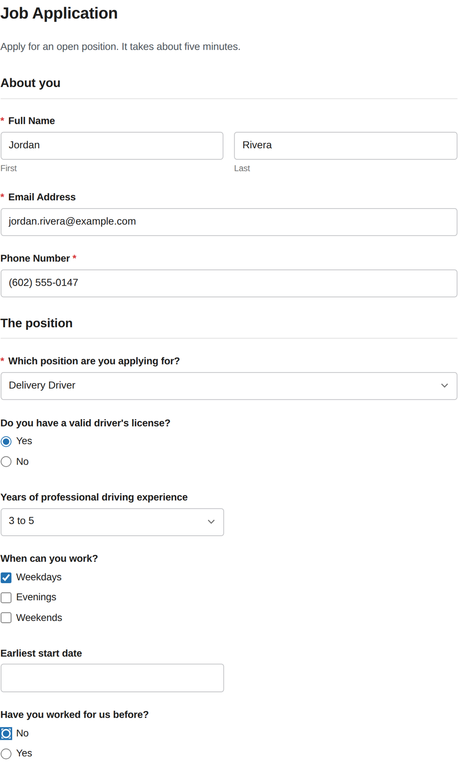
Task: Uncheck the Weekdays availability checkbox
Action: point(6,577)
